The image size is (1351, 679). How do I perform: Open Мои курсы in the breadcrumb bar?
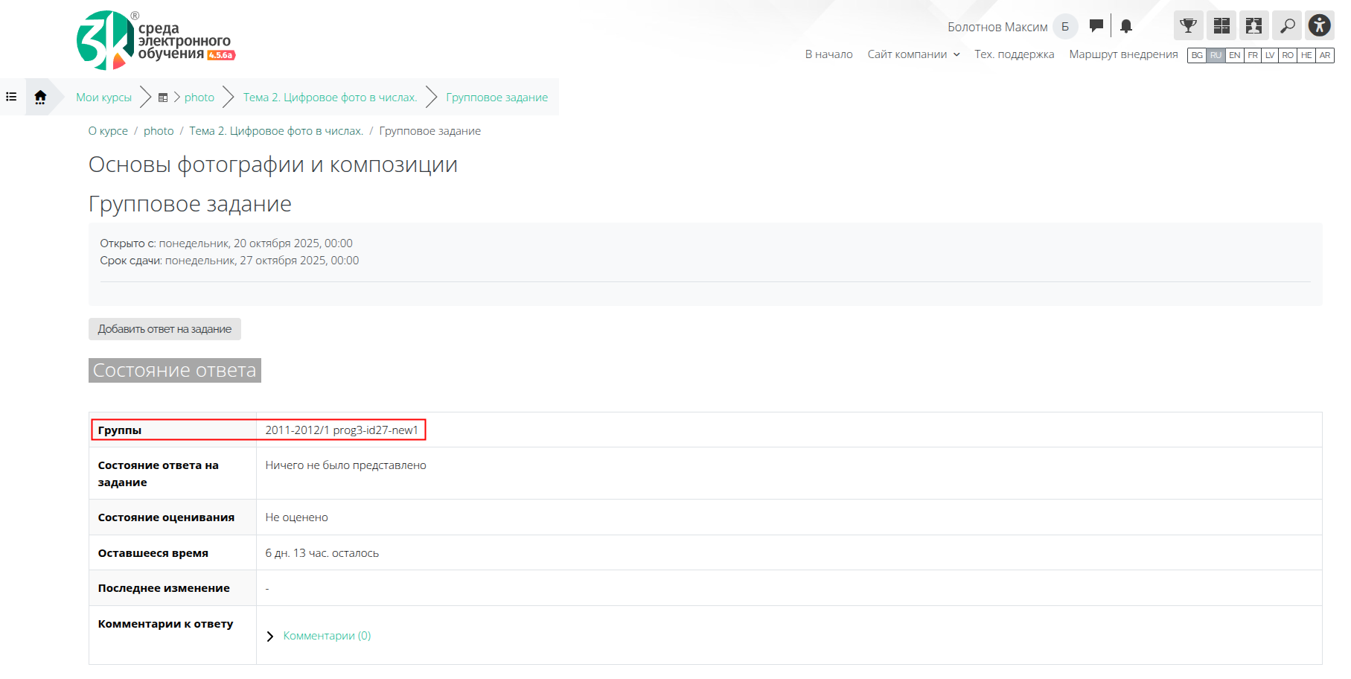(x=103, y=98)
